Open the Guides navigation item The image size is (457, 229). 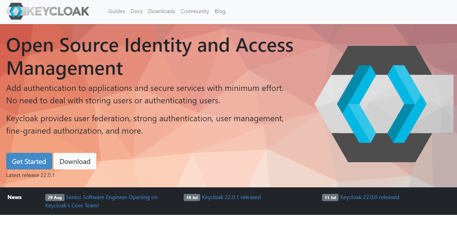click(x=116, y=11)
